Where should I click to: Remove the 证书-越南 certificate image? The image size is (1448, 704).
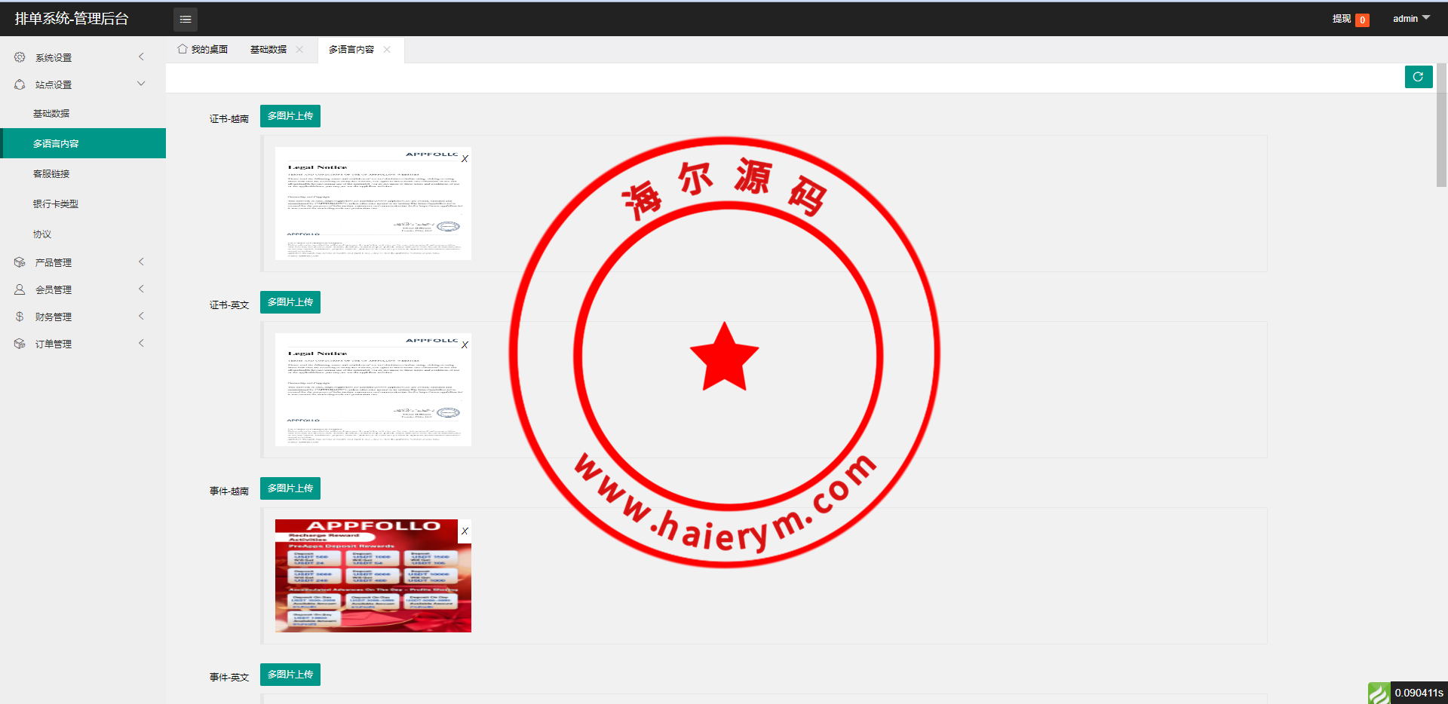(465, 159)
